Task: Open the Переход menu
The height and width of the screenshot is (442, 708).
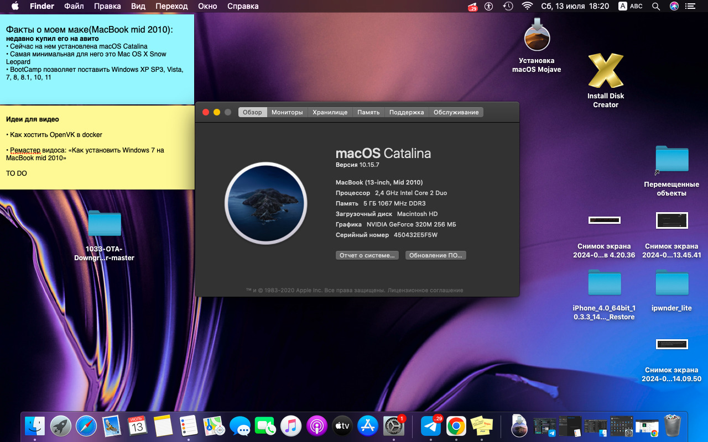Action: coord(171,6)
